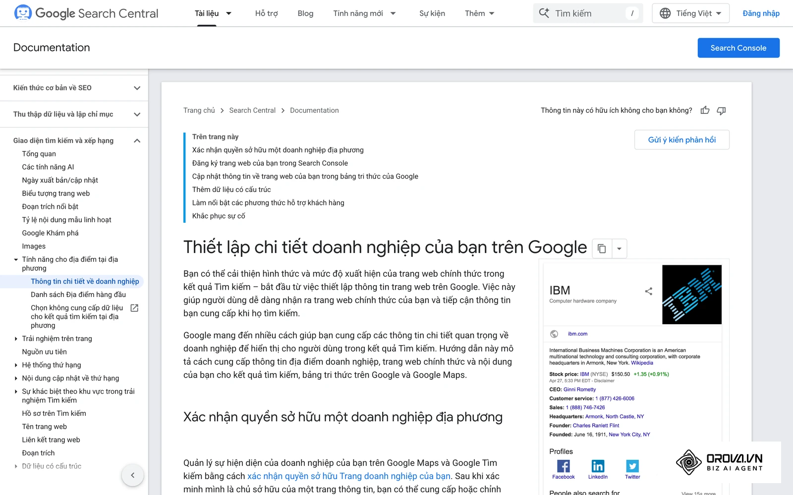
Task: Open external link icon beside 'Chọn không cung cấp dữ liệu'
Action: click(x=134, y=308)
